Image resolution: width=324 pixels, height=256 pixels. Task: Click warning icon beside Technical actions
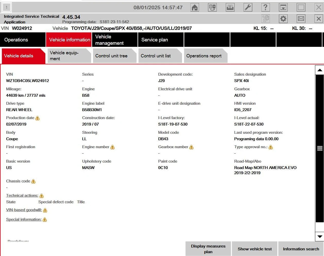point(41,196)
